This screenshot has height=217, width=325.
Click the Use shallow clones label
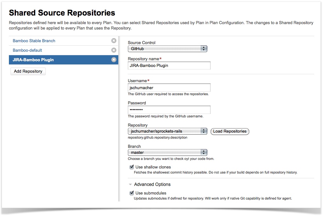pyautogui.click(x=153, y=167)
